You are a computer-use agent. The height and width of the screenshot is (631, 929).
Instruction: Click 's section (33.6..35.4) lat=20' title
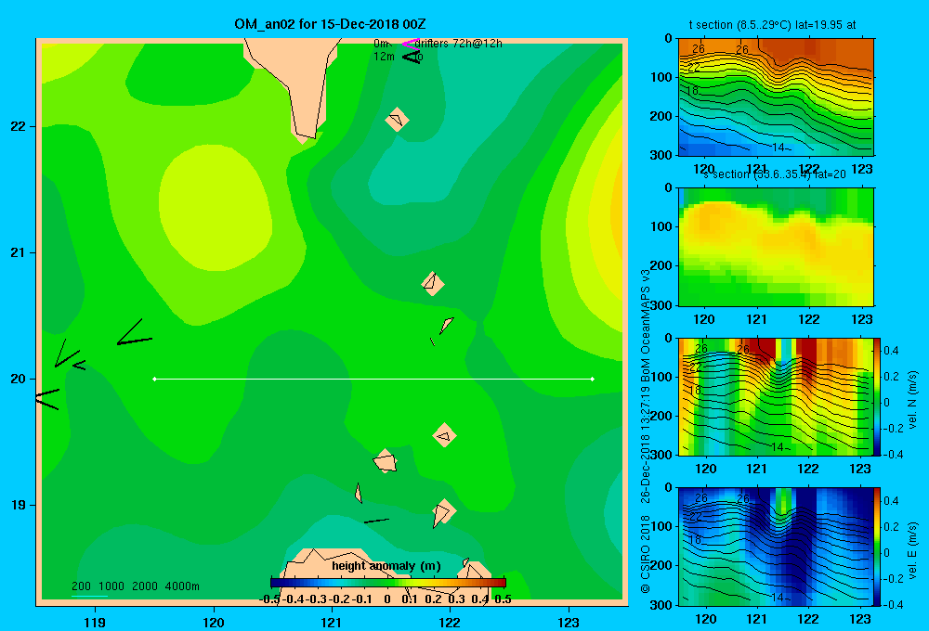(x=775, y=174)
